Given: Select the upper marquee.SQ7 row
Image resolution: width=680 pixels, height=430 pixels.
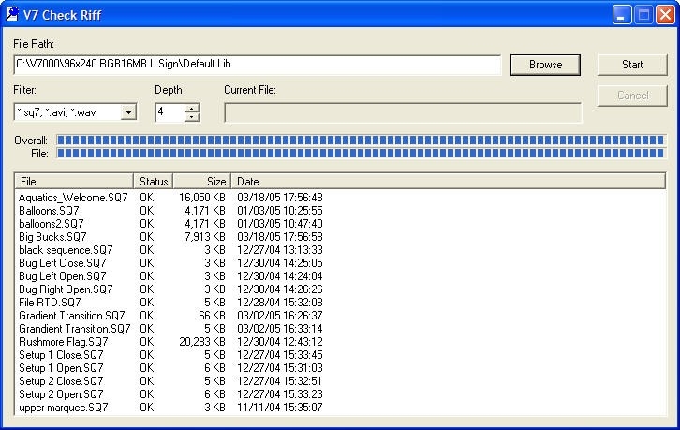Looking at the screenshot, I should click(64, 408).
